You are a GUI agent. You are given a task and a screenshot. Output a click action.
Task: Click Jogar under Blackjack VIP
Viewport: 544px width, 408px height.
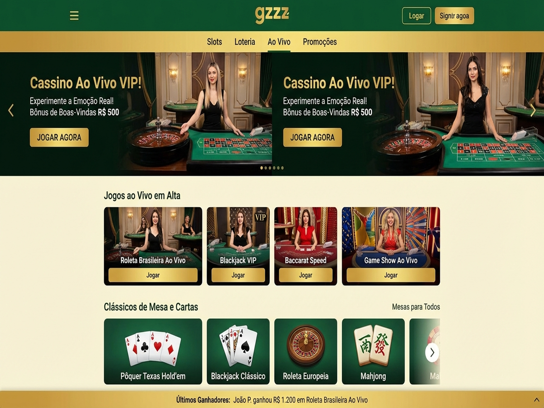238,275
